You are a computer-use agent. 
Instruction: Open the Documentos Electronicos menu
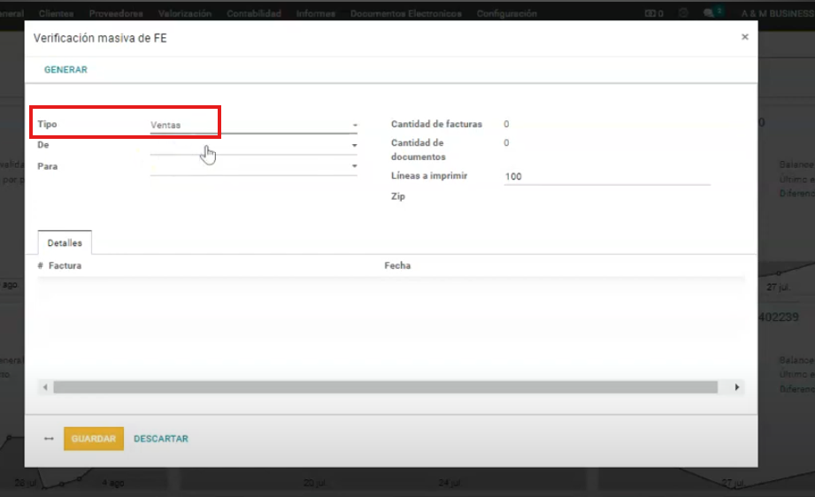(405, 14)
